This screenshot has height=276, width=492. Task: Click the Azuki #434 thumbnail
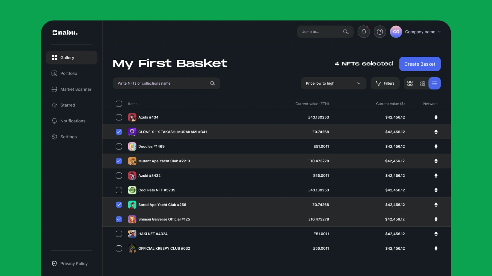[x=132, y=117]
